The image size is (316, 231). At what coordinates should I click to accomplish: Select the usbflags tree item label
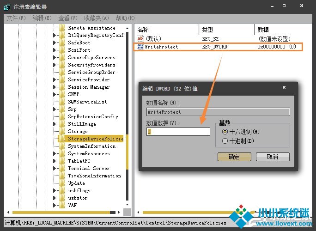pyautogui.click(x=79, y=190)
